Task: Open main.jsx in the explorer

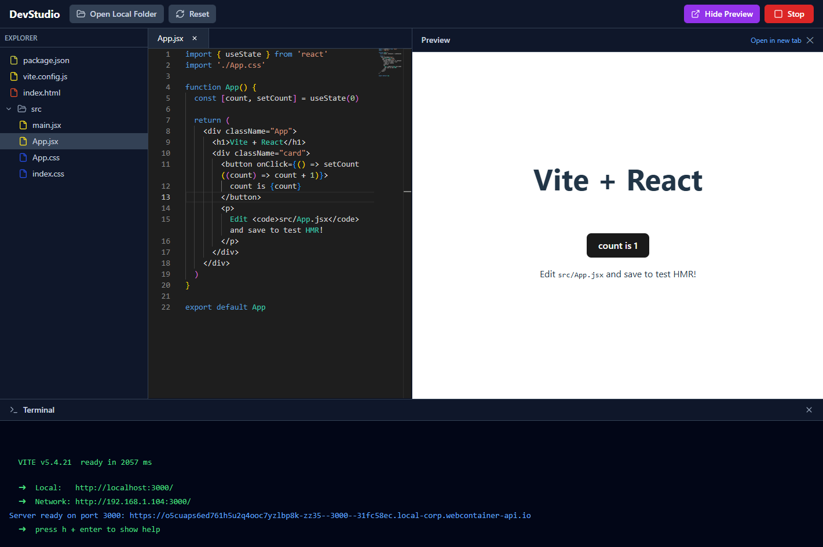Action: pos(46,125)
